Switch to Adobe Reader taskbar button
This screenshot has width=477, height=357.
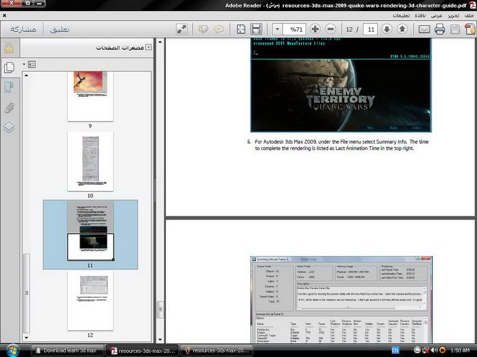(143, 351)
